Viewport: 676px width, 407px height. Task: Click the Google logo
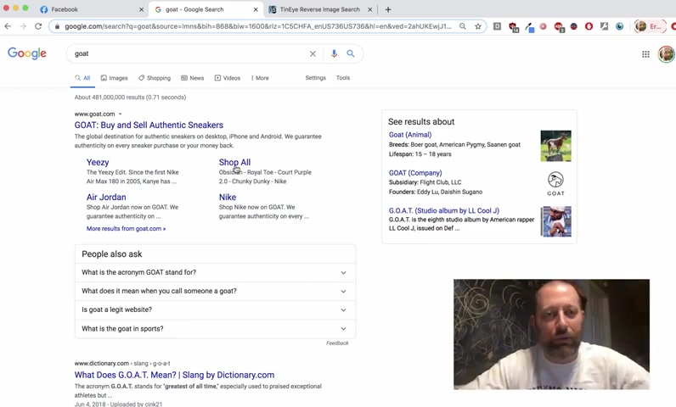pyautogui.click(x=26, y=53)
